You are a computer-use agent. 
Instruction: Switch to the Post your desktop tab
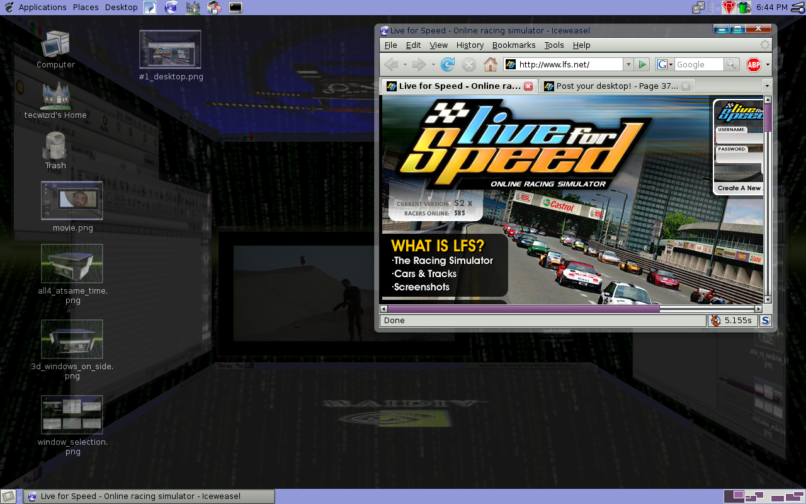616,86
